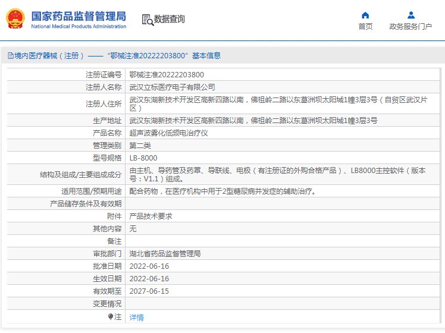Click registrant residence text ending 自贸区武汉片区
This screenshot has width=445, height=333.
tap(278, 104)
